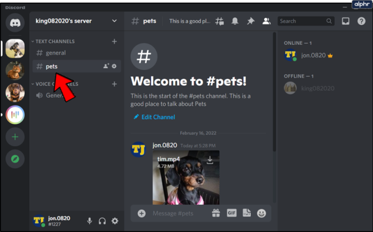
Task: Show pinned messages pin icon
Action: pos(250,21)
